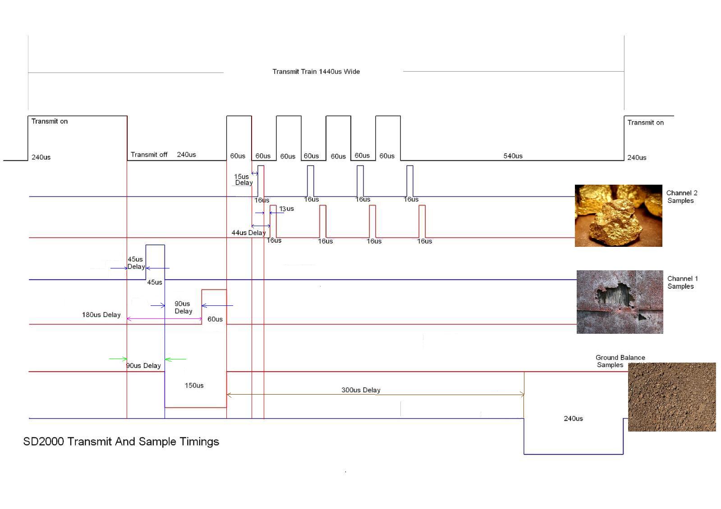Click the brown soil picture
This screenshot has width=721, height=509.
tap(672, 397)
